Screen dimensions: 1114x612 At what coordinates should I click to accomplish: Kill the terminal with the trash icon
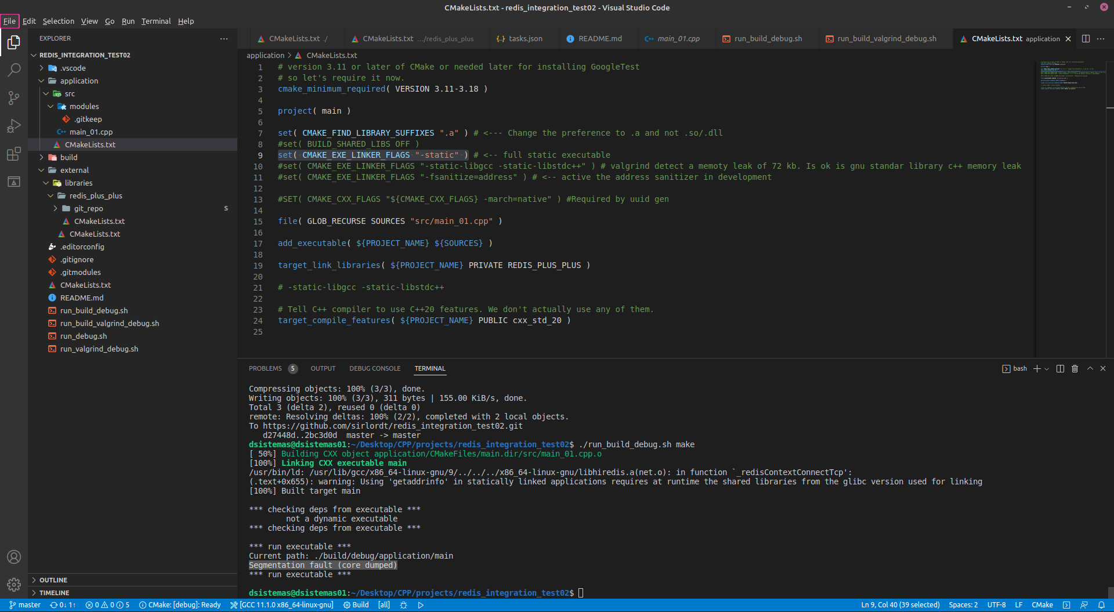(x=1075, y=368)
